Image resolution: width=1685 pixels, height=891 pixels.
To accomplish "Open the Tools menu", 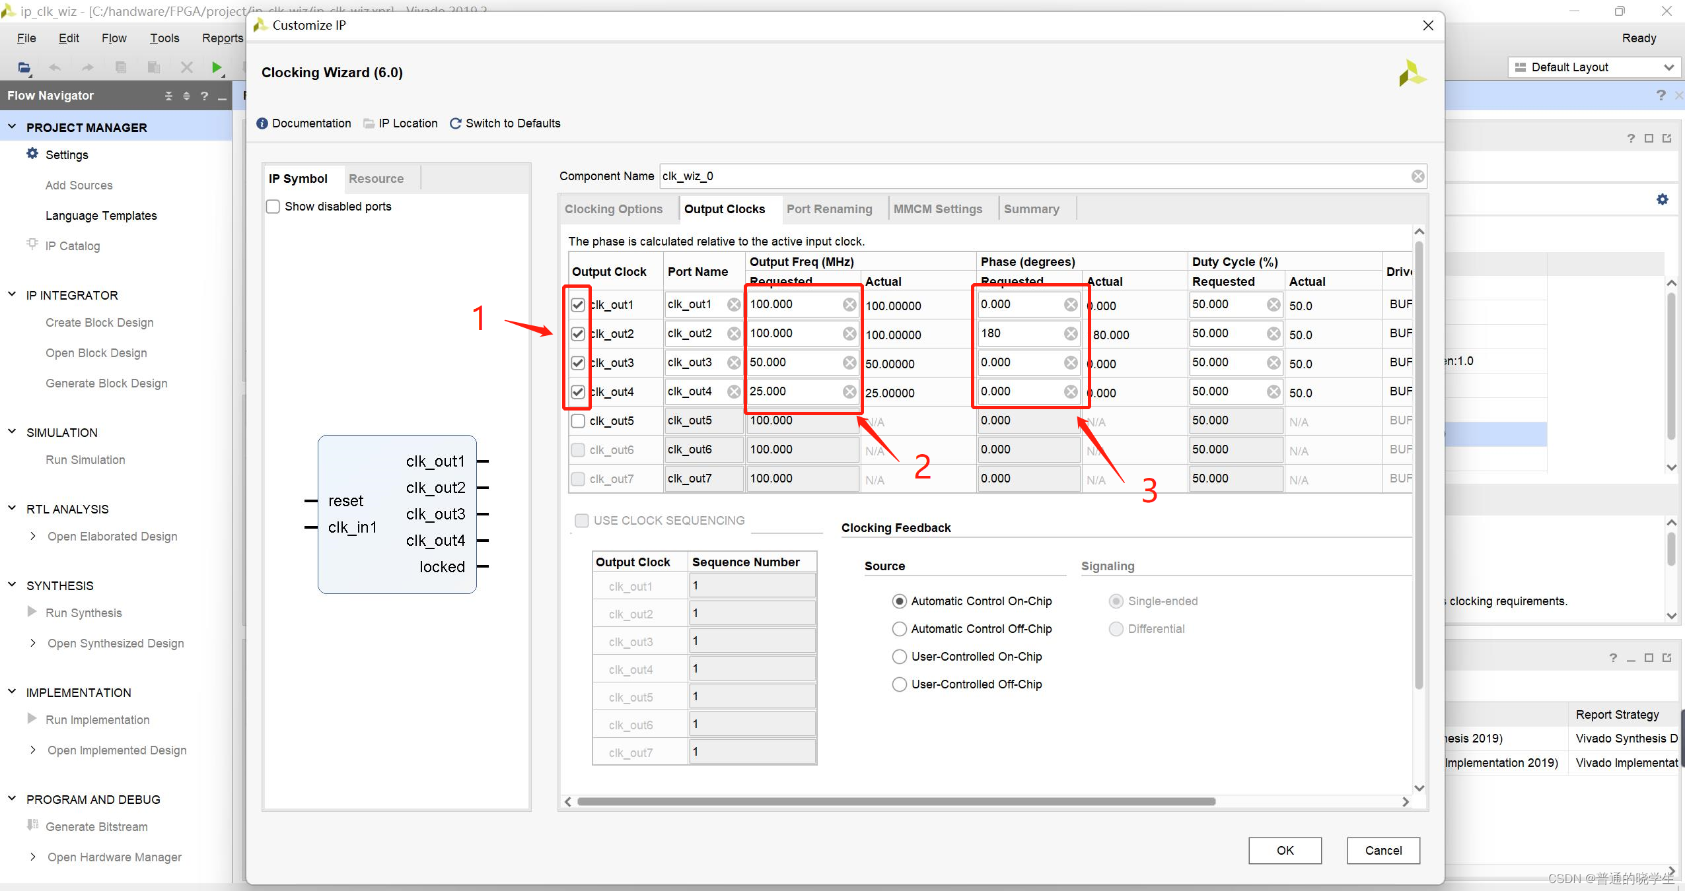I will click(164, 38).
